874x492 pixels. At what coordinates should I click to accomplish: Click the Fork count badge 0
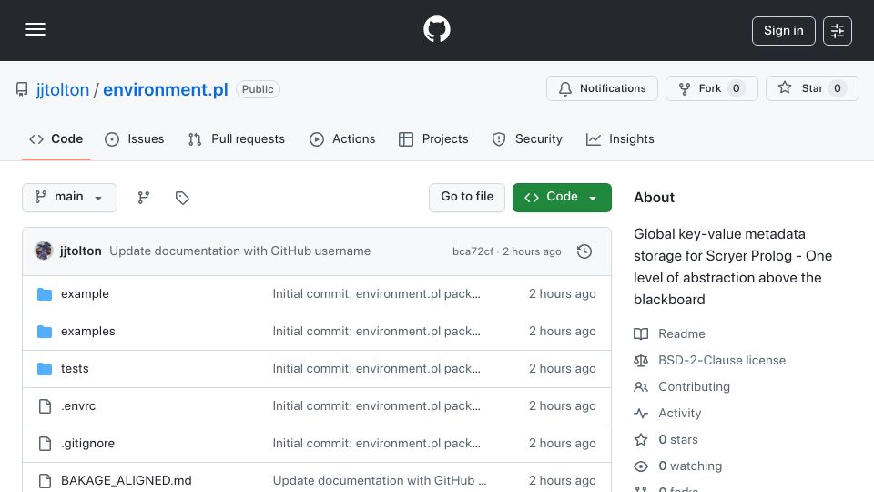pos(736,88)
